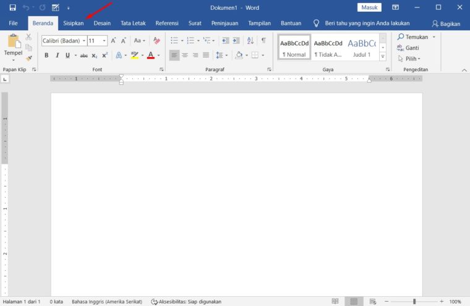Open the font name dropdown Calibri (Badan)

[x=84, y=41]
